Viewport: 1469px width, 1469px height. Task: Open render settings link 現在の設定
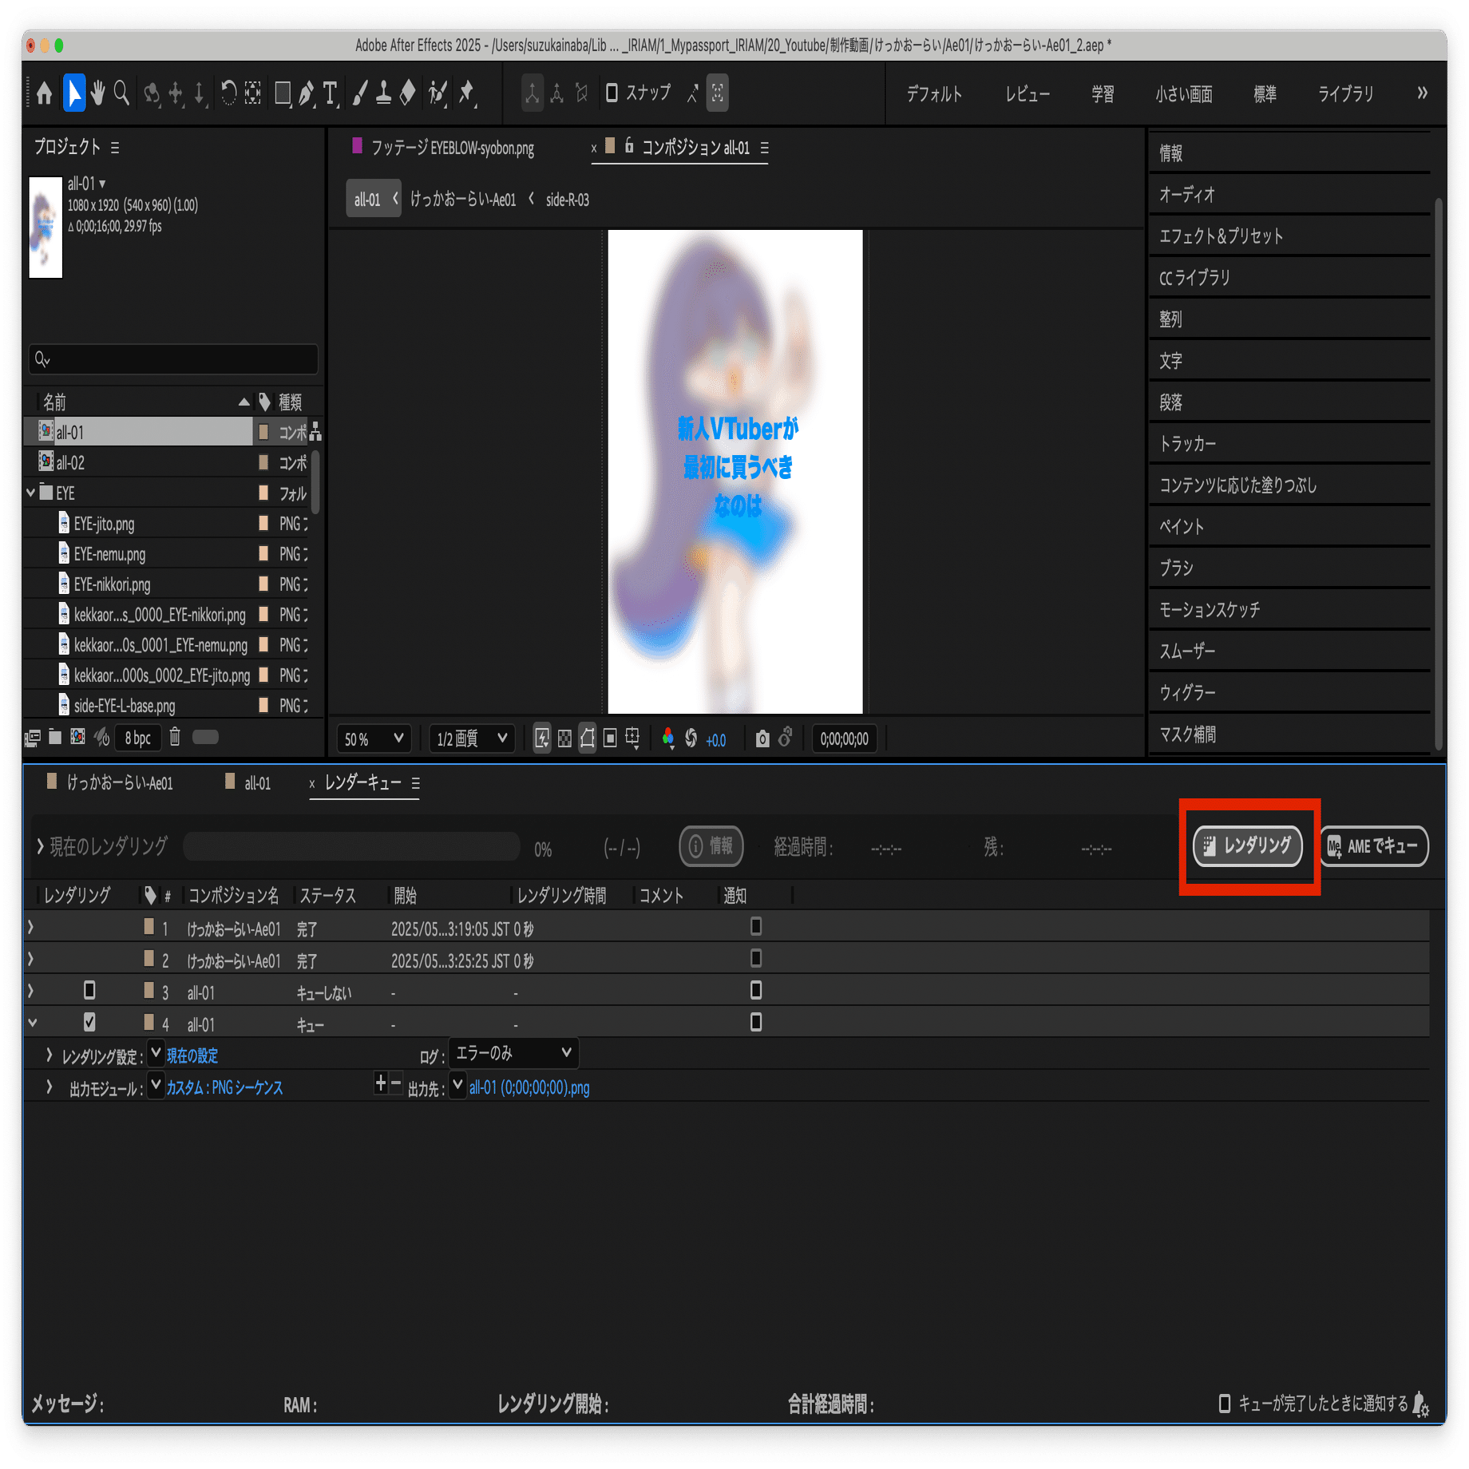(x=192, y=1056)
